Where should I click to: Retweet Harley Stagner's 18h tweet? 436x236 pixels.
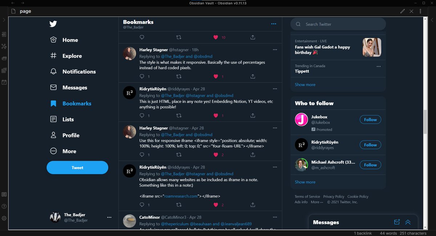point(178,76)
